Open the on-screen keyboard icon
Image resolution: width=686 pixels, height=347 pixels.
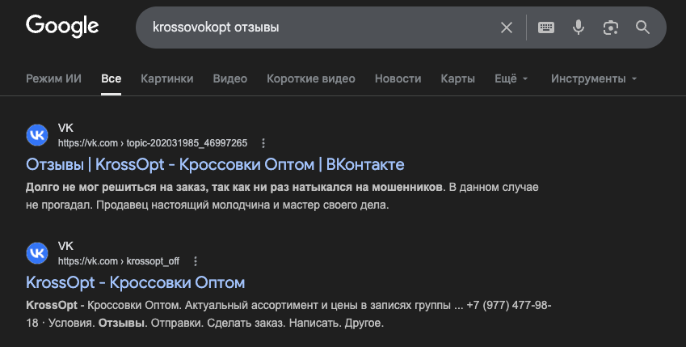546,28
